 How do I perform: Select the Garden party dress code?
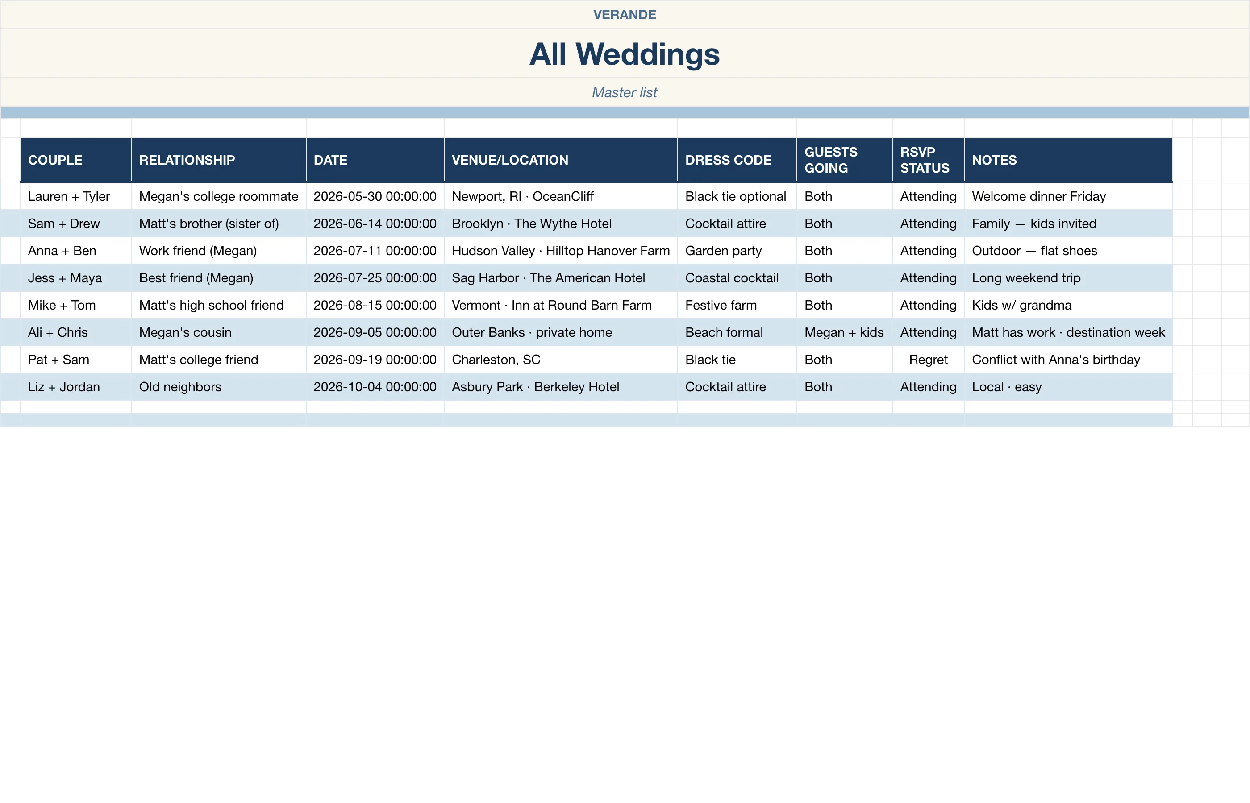(x=737, y=251)
